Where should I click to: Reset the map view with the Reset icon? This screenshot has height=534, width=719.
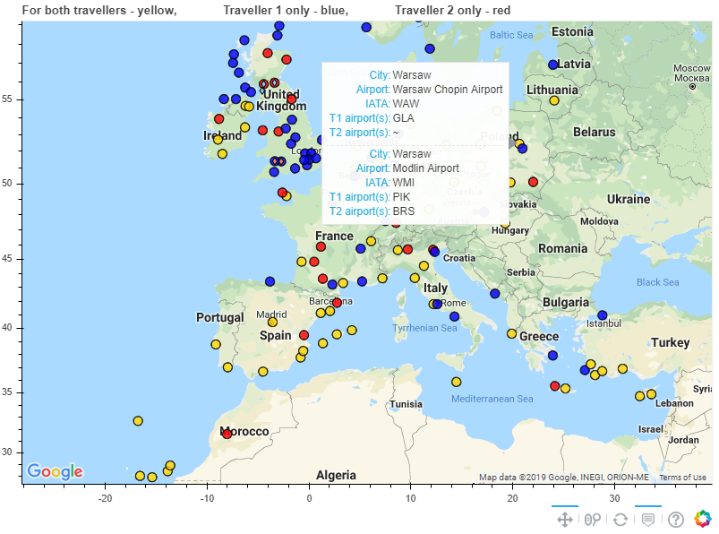point(621,520)
